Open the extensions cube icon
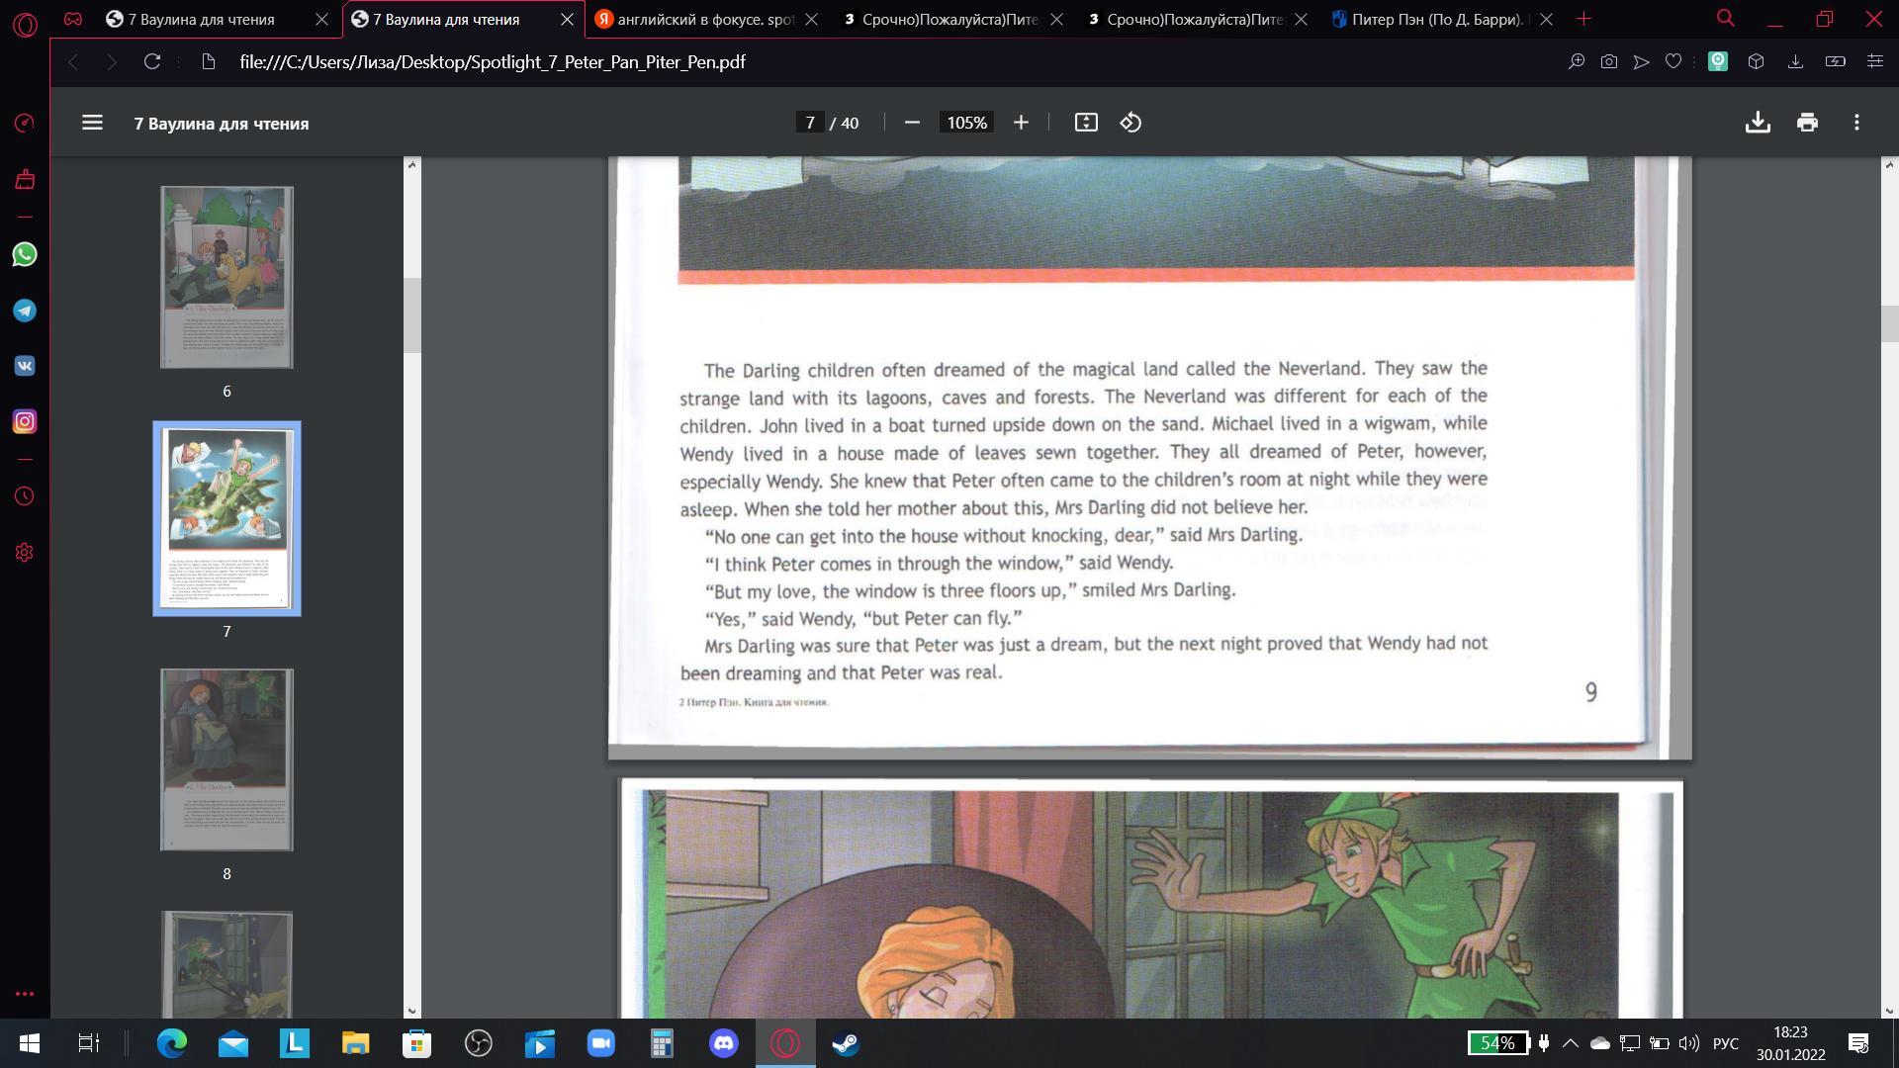This screenshot has width=1899, height=1068. click(1756, 61)
